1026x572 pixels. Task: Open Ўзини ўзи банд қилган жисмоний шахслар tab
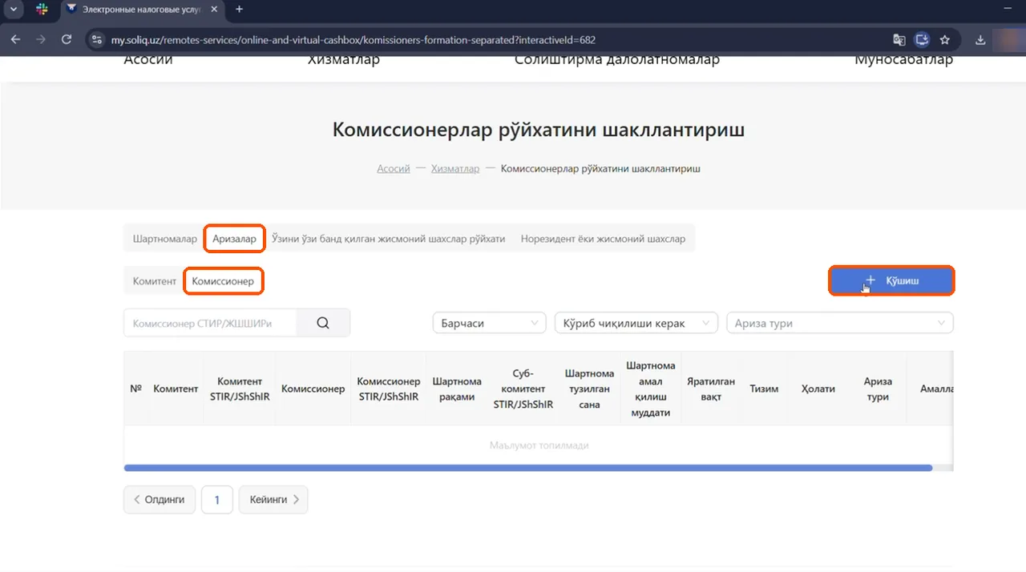click(x=389, y=239)
